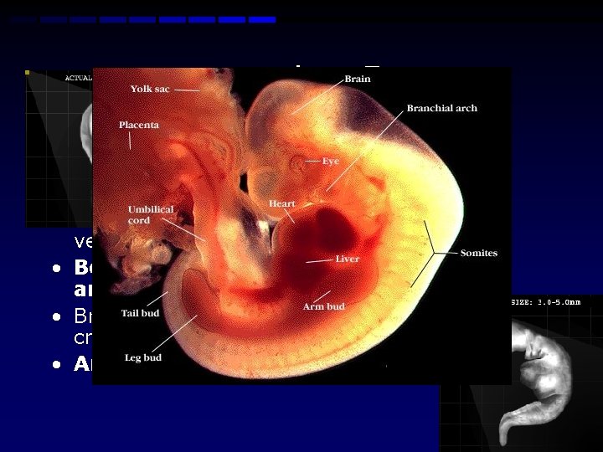This screenshot has height=452, width=603.
Task: Click the 'SIZE: 3.0-5.0mm' caption
Action: click(546, 302)
